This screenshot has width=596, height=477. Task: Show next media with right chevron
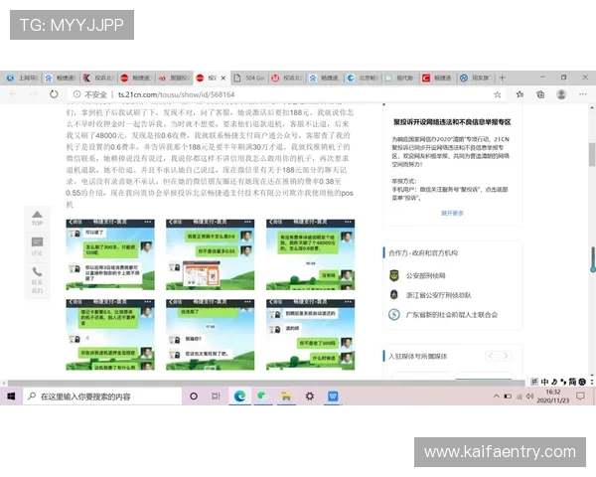[506, 356]
